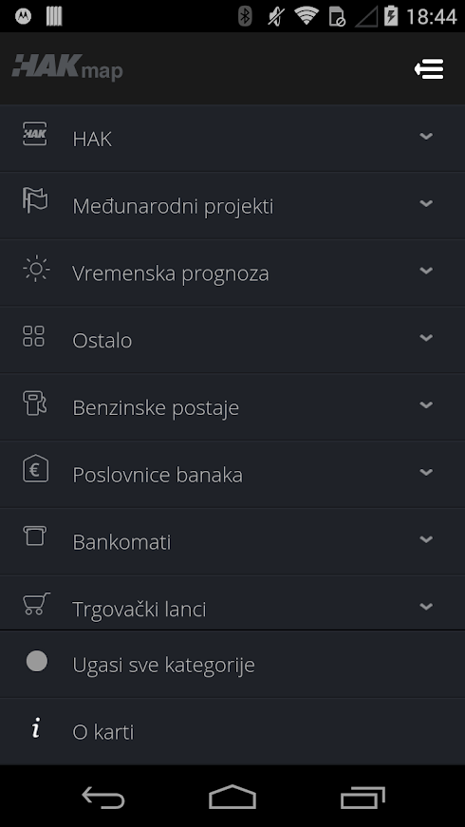
Task: Collapse side menu with top-right arrow icon
Action: coord(429,69)
